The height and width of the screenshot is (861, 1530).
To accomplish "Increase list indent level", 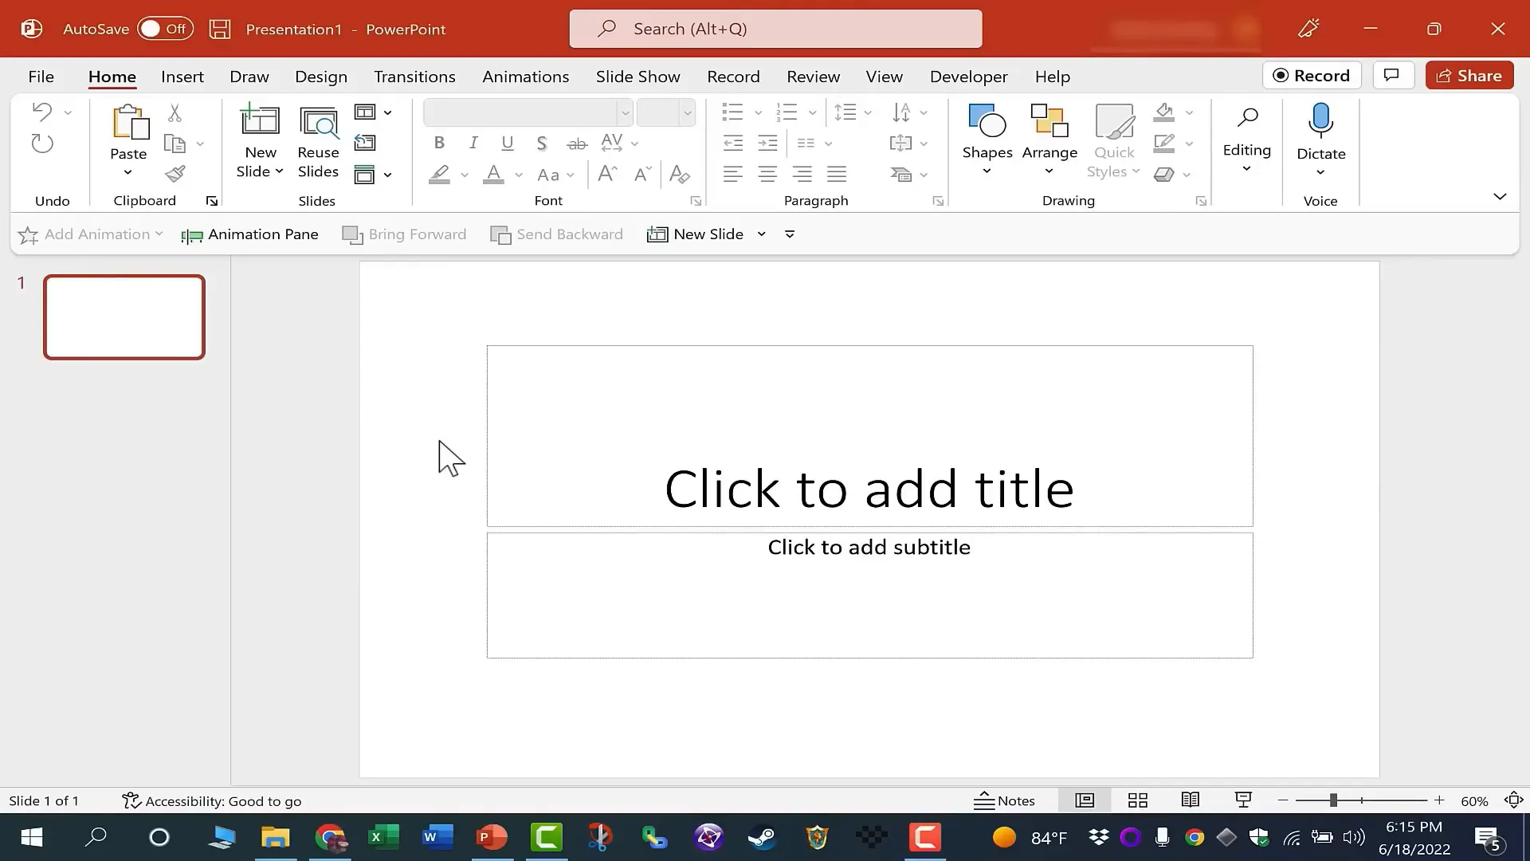I will click(x=767, y=143).
